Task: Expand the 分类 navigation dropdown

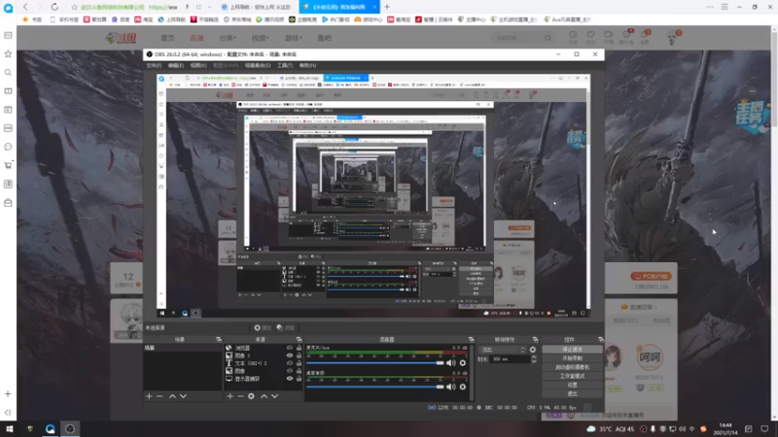Action: (228, 38)
